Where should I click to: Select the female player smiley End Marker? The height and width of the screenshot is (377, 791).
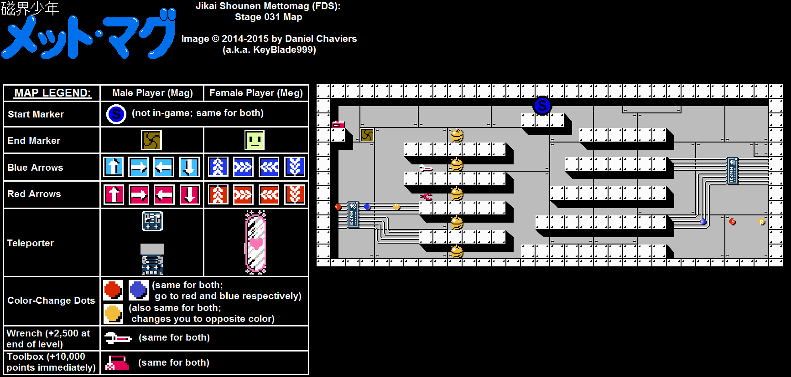pyautogui.click(x=255, y=140)
